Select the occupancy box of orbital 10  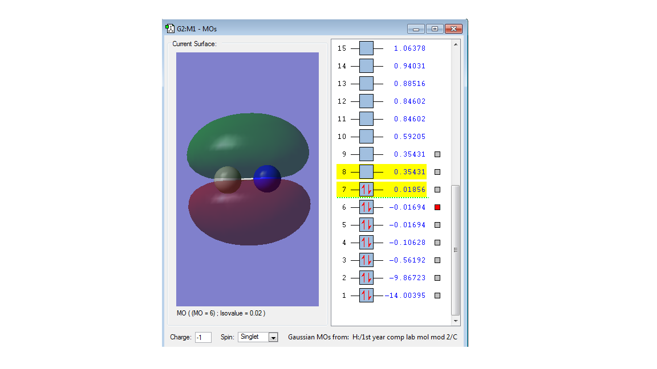coord(366,137)
